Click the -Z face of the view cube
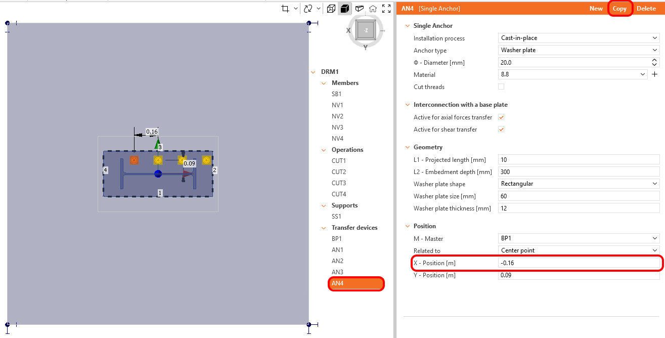 (x=365, y=30)
